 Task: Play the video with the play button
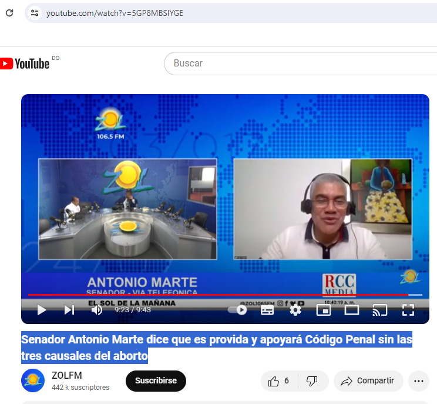click(42, 310)
